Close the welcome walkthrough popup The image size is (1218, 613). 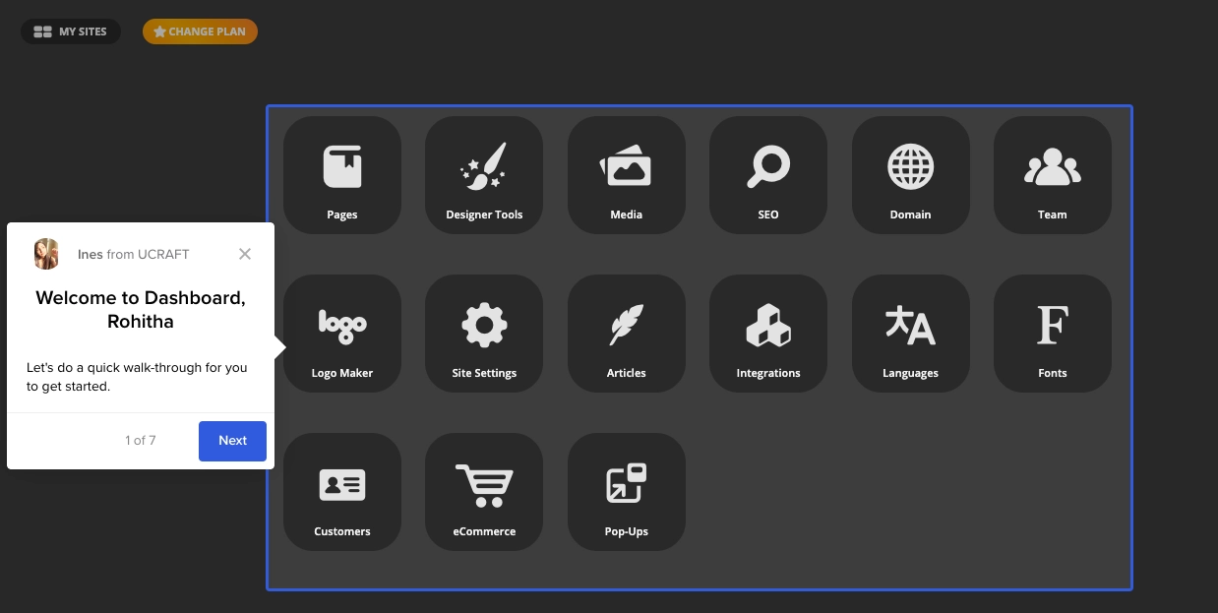pyautogui.click(x=245, y=254)
